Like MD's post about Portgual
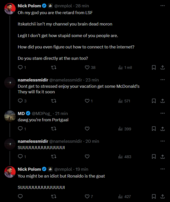The height and width of the screenshot is (202, 170). click(87, 129)
